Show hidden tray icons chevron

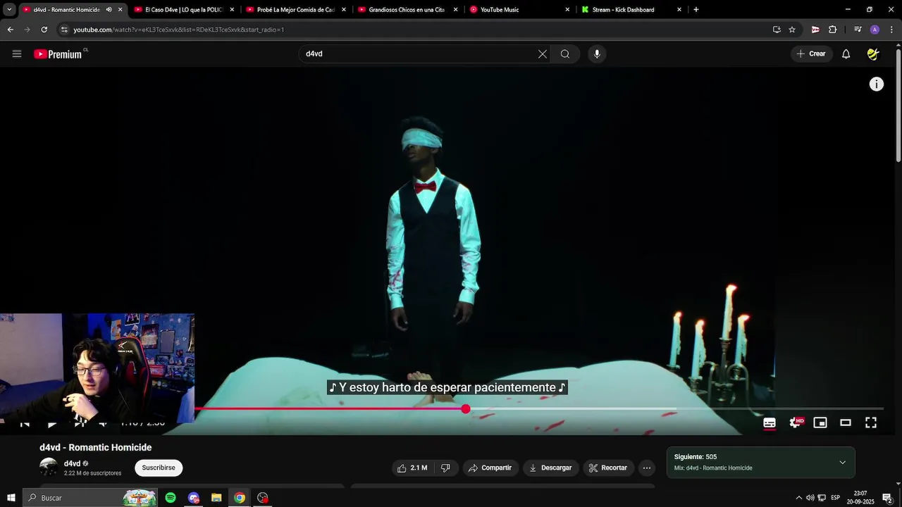798,498
